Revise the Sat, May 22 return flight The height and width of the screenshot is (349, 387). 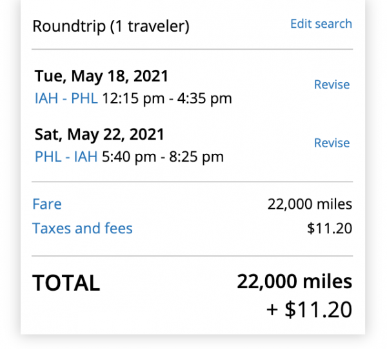[x=332, y=143]
